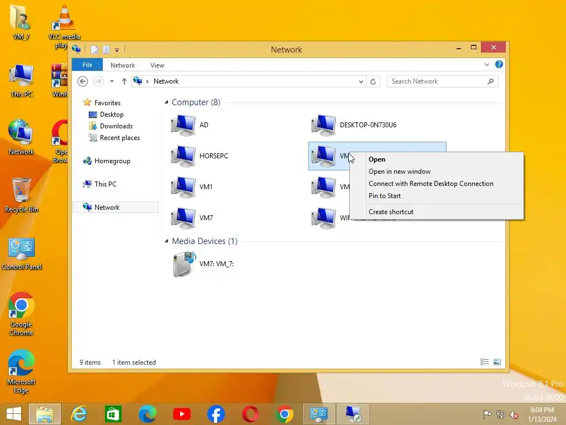Select the HORSEPC computer icon
The width and height of the screenshot is (566, 425).
tap(183, 156)
